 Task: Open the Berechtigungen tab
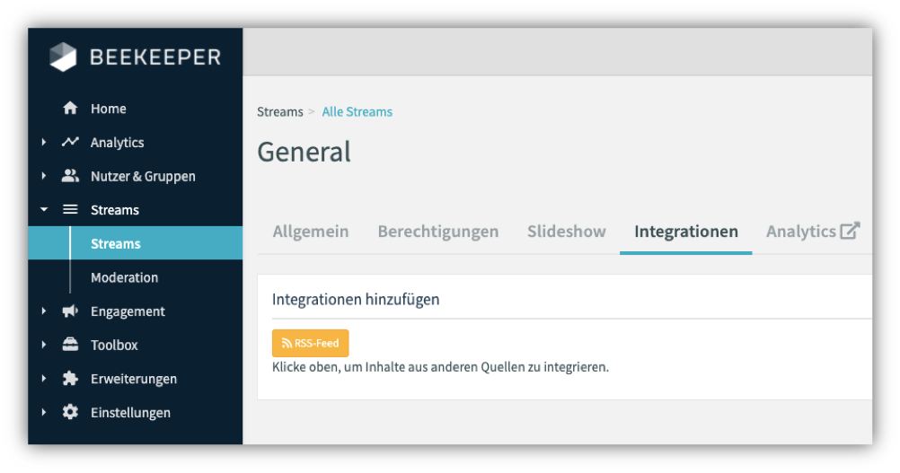tap(438, 231)
